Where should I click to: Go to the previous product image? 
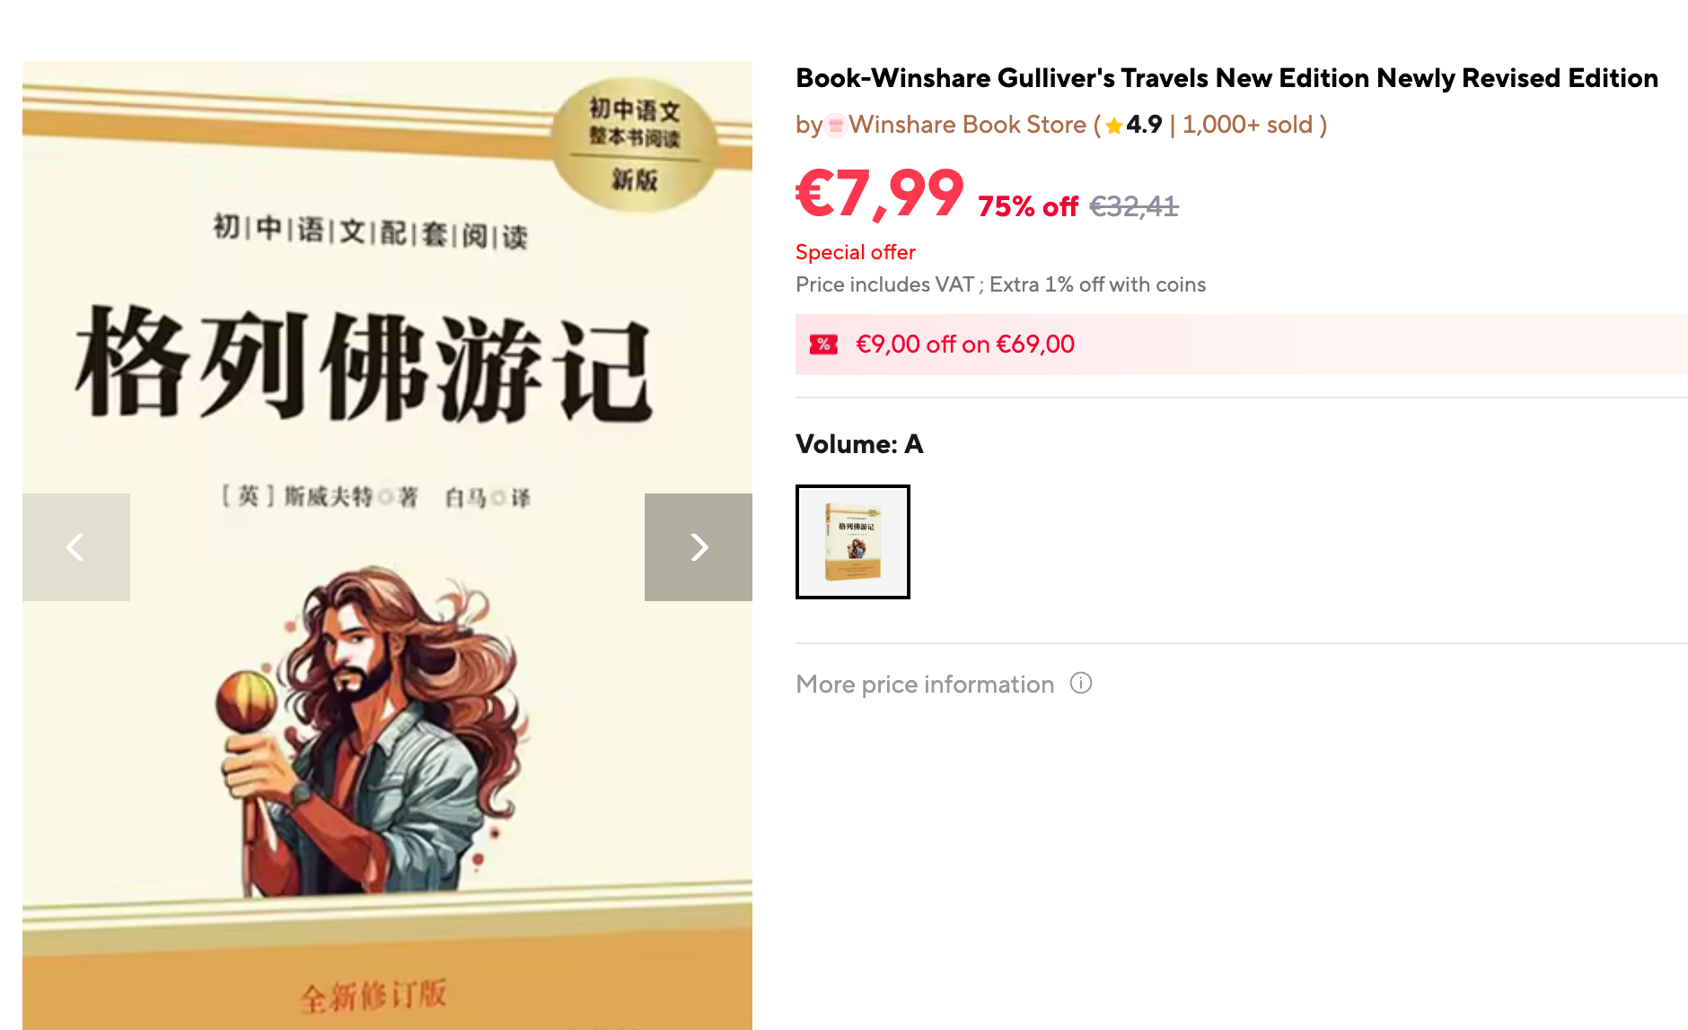[76, 546]
